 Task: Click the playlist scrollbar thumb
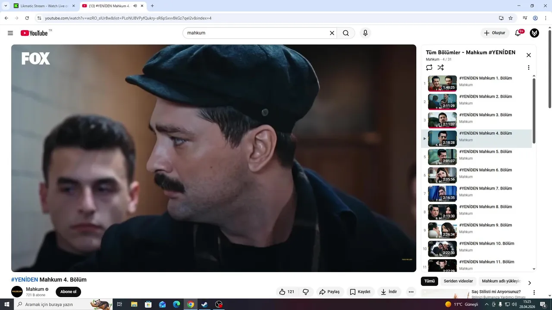(534, 111)
